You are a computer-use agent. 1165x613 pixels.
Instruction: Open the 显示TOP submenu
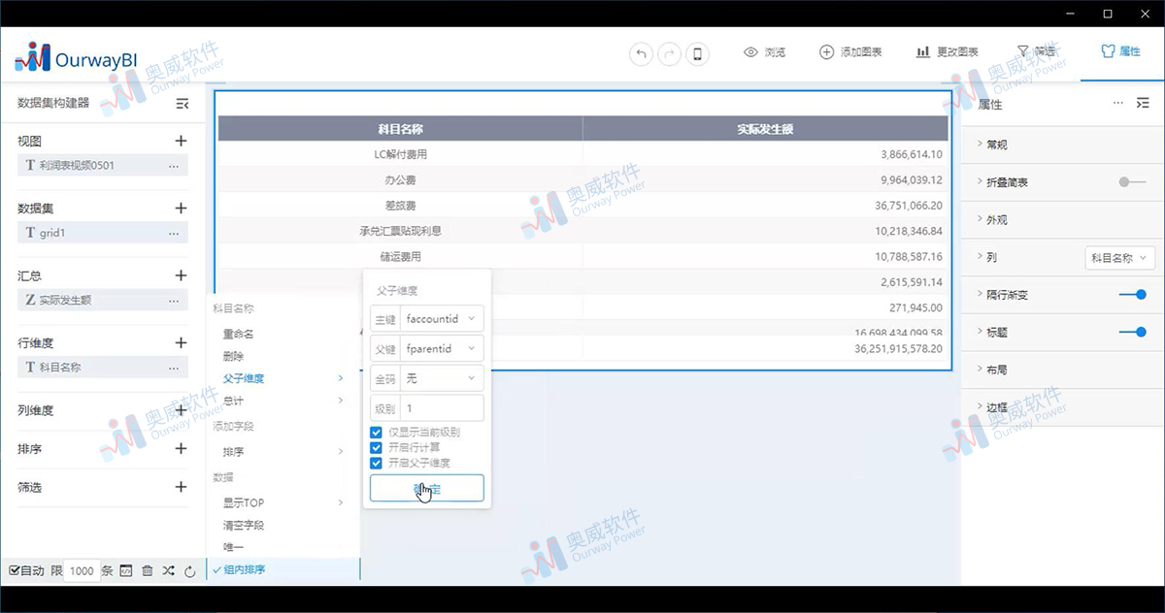(x=283, y=502)
